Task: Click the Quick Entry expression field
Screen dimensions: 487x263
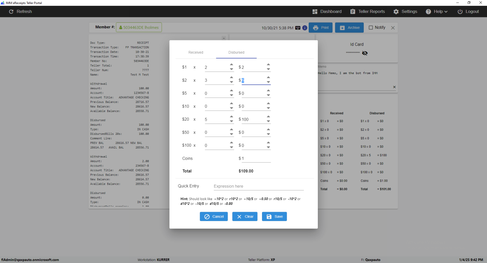Action: 259,186
